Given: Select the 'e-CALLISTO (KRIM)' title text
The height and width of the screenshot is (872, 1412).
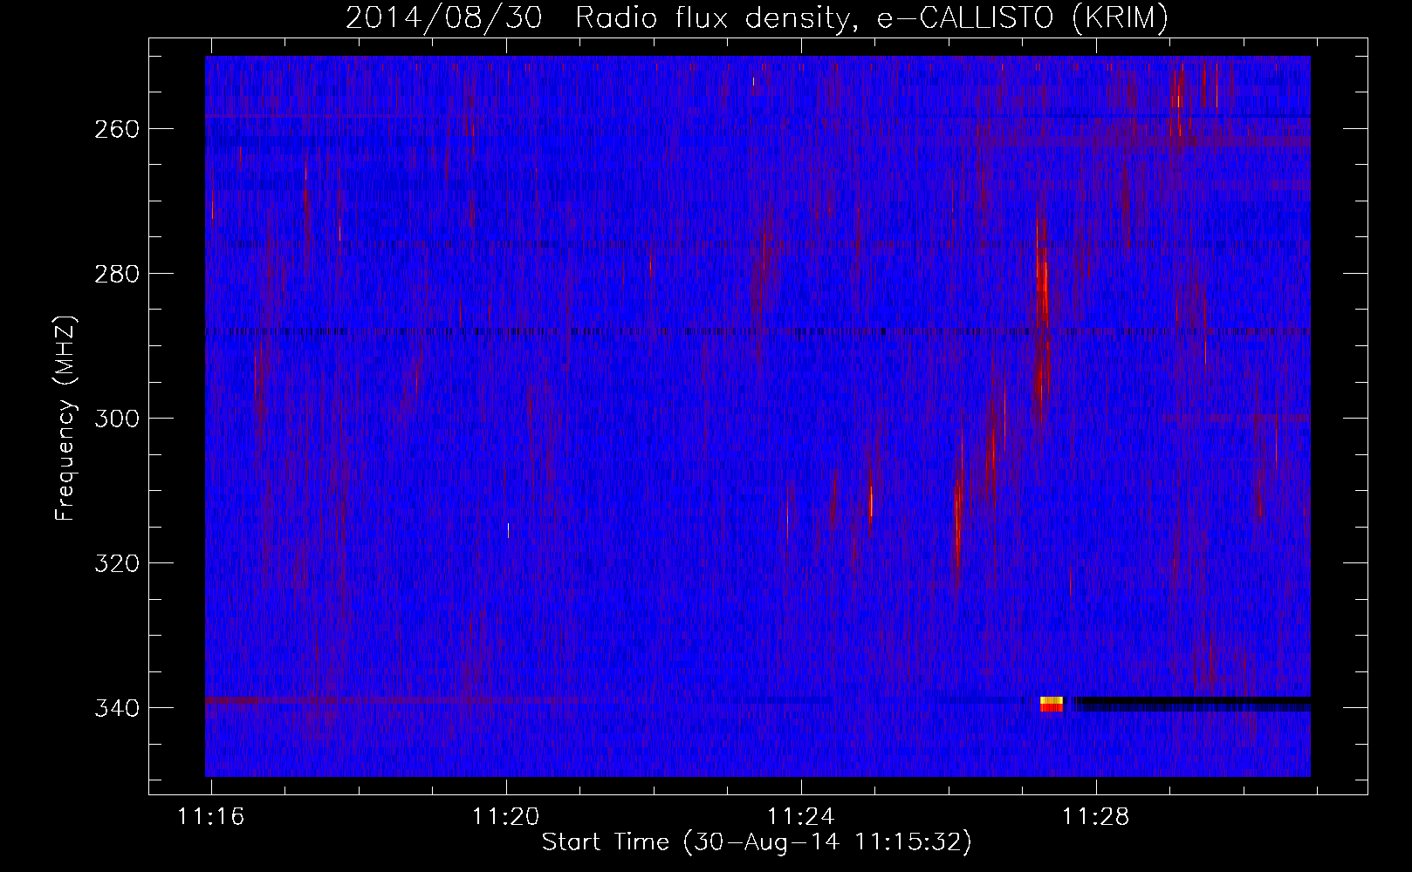Looking at the screenshot, I should point(1023,18).
